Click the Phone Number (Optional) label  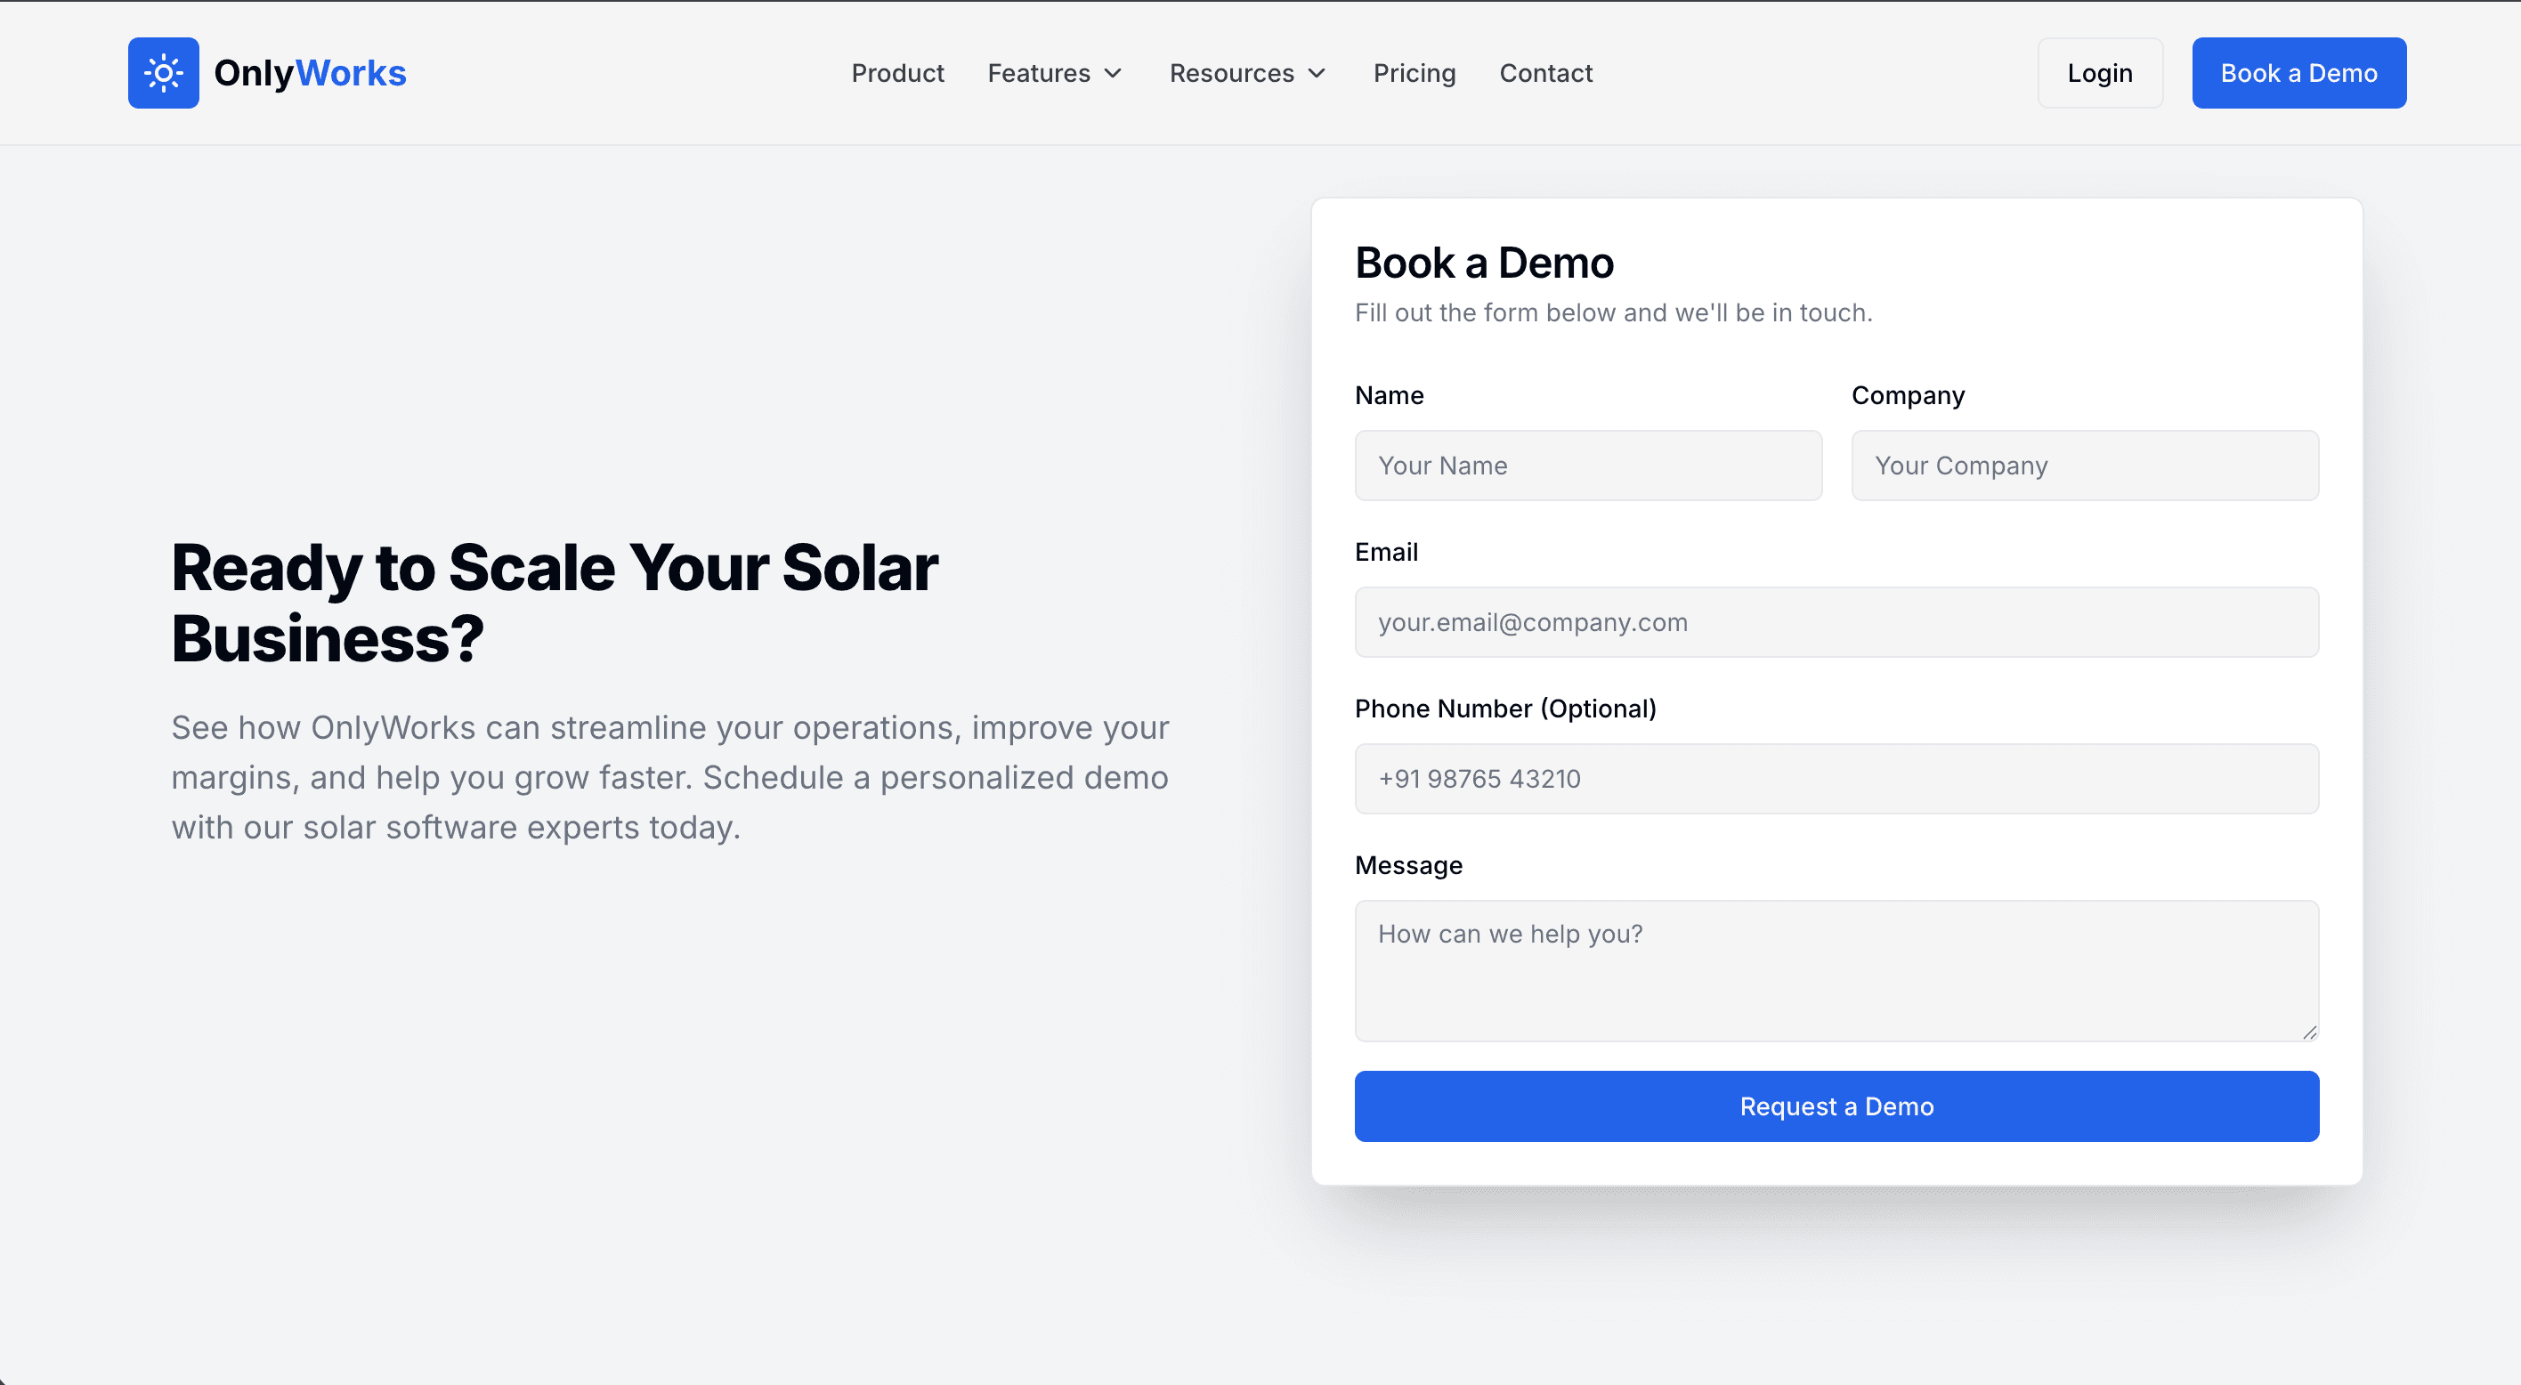1506,708
